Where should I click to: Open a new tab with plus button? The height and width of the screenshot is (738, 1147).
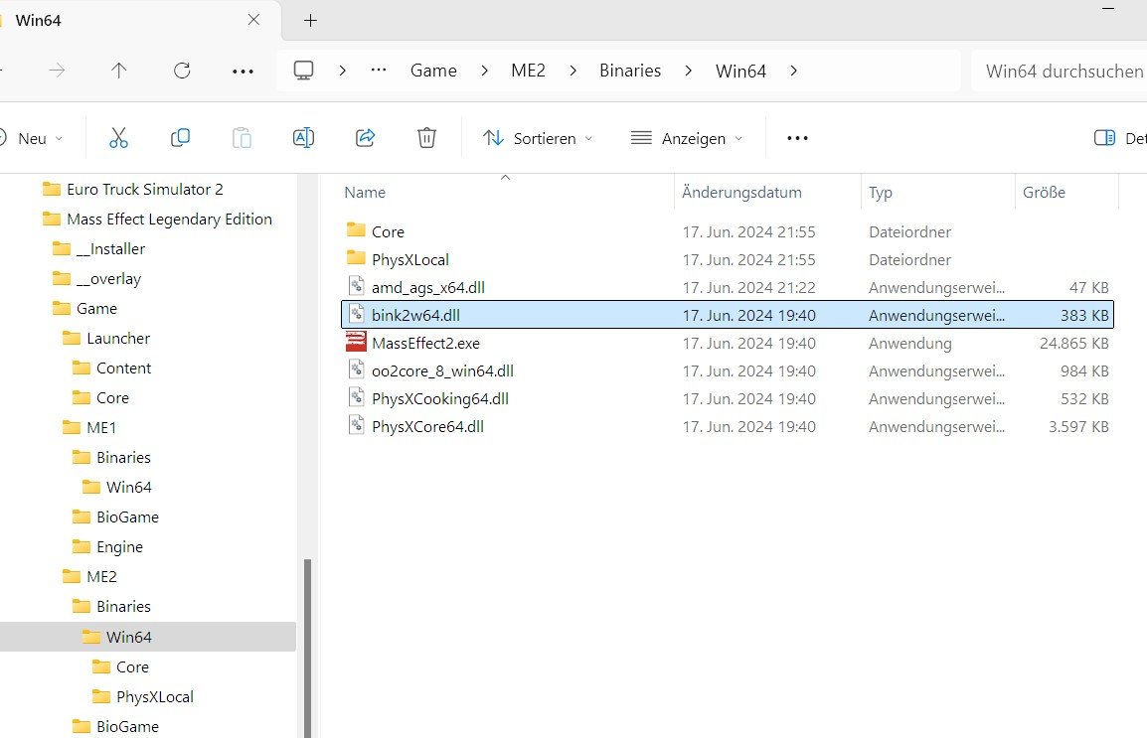tap(310, 21)
